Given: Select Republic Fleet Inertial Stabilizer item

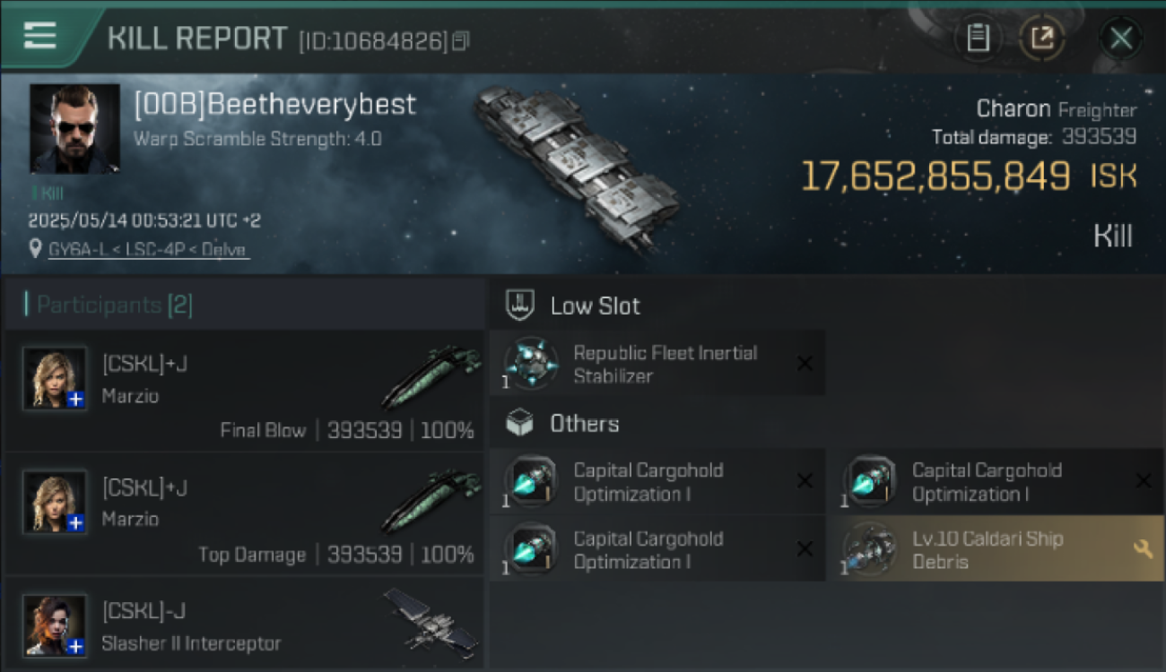Looking at the screenshot, I should pyautogui.click(x=657, y=364).
